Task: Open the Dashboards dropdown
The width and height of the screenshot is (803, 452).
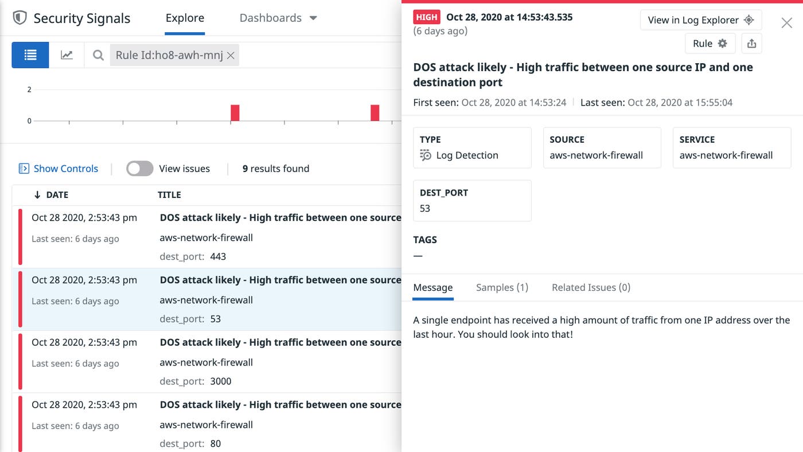Action: click(x=278, y=18)
